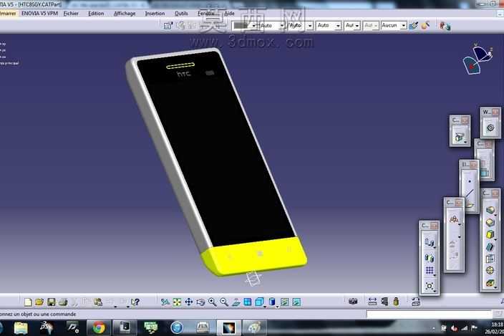Click the Apply Material icon
The height and width of the screenshot is (336, 504).
point(425,25)
